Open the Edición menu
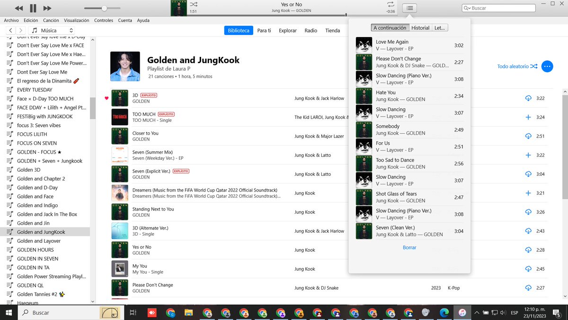The height and width of the screenshot is (320, 568). [31, 20]
